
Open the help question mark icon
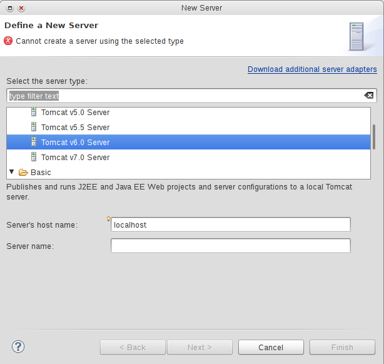click(18, 346)
